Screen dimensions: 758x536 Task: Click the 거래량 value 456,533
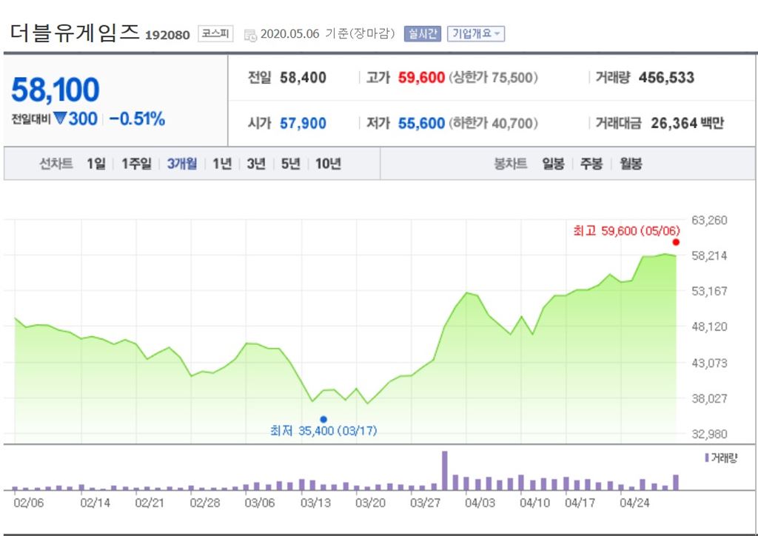tap(666, 77)
